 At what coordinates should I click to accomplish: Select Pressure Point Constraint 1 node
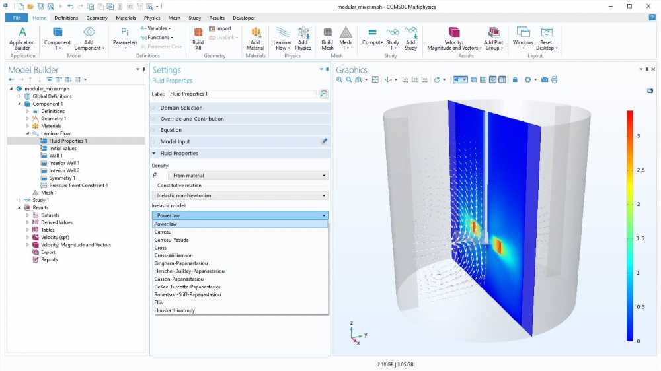[79, 185]
